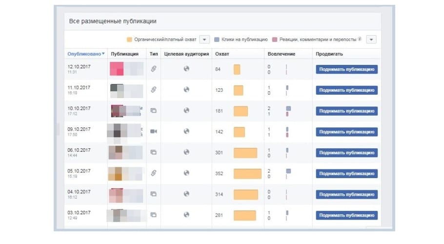Click Целевая аудитория column header
Image resolution: width=444 pixels, height=244 pixels.
coord(186,54)
